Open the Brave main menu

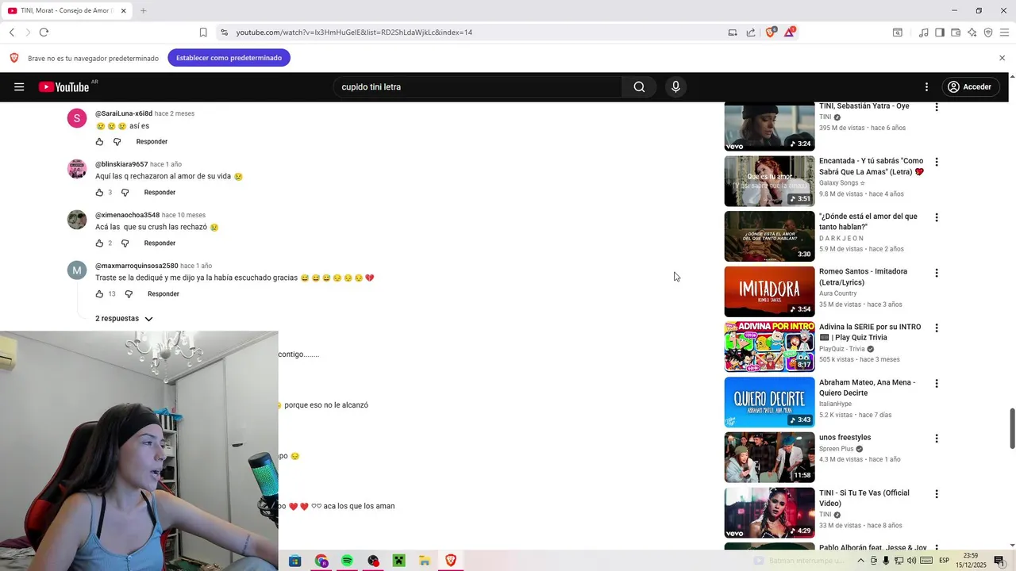pos(1004,33)
